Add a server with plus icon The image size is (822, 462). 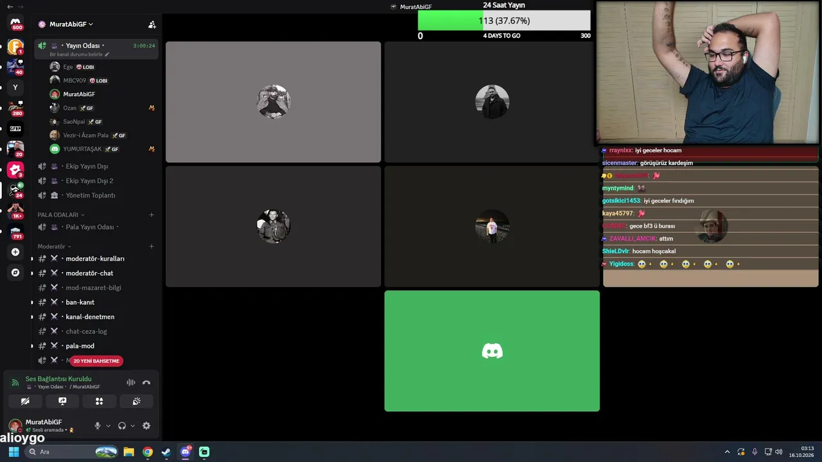coord(15,252)
